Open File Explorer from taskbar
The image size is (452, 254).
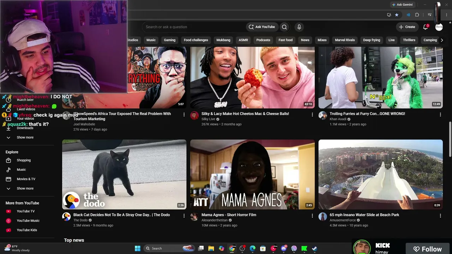[211, 248]
